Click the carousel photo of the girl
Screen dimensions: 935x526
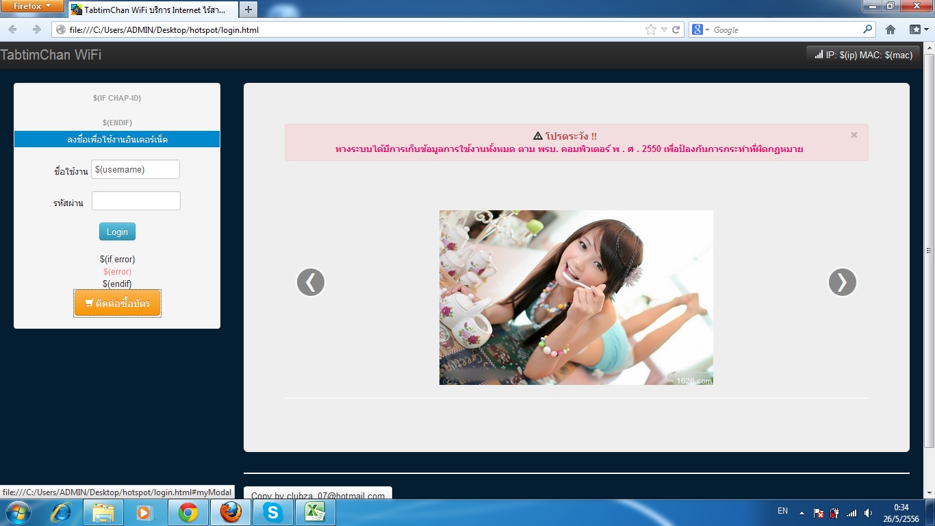pyautogui.click(x=576, y=297)
